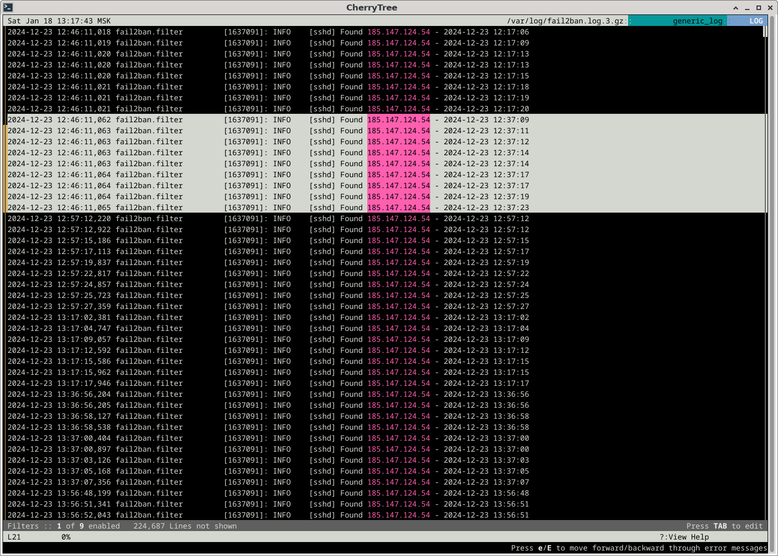Maximize the terminal window

coord(759,7)
